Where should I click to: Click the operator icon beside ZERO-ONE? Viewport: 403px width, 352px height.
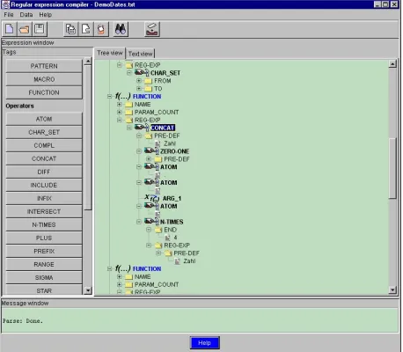[151, 151]
